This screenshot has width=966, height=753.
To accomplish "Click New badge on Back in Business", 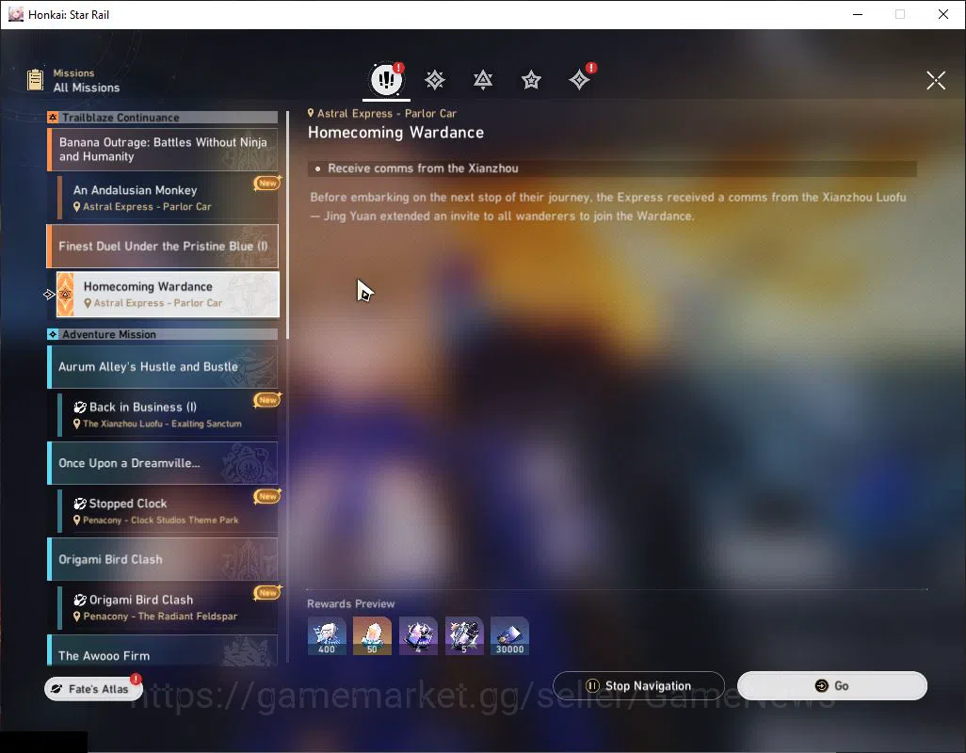I will click(267, 400).
